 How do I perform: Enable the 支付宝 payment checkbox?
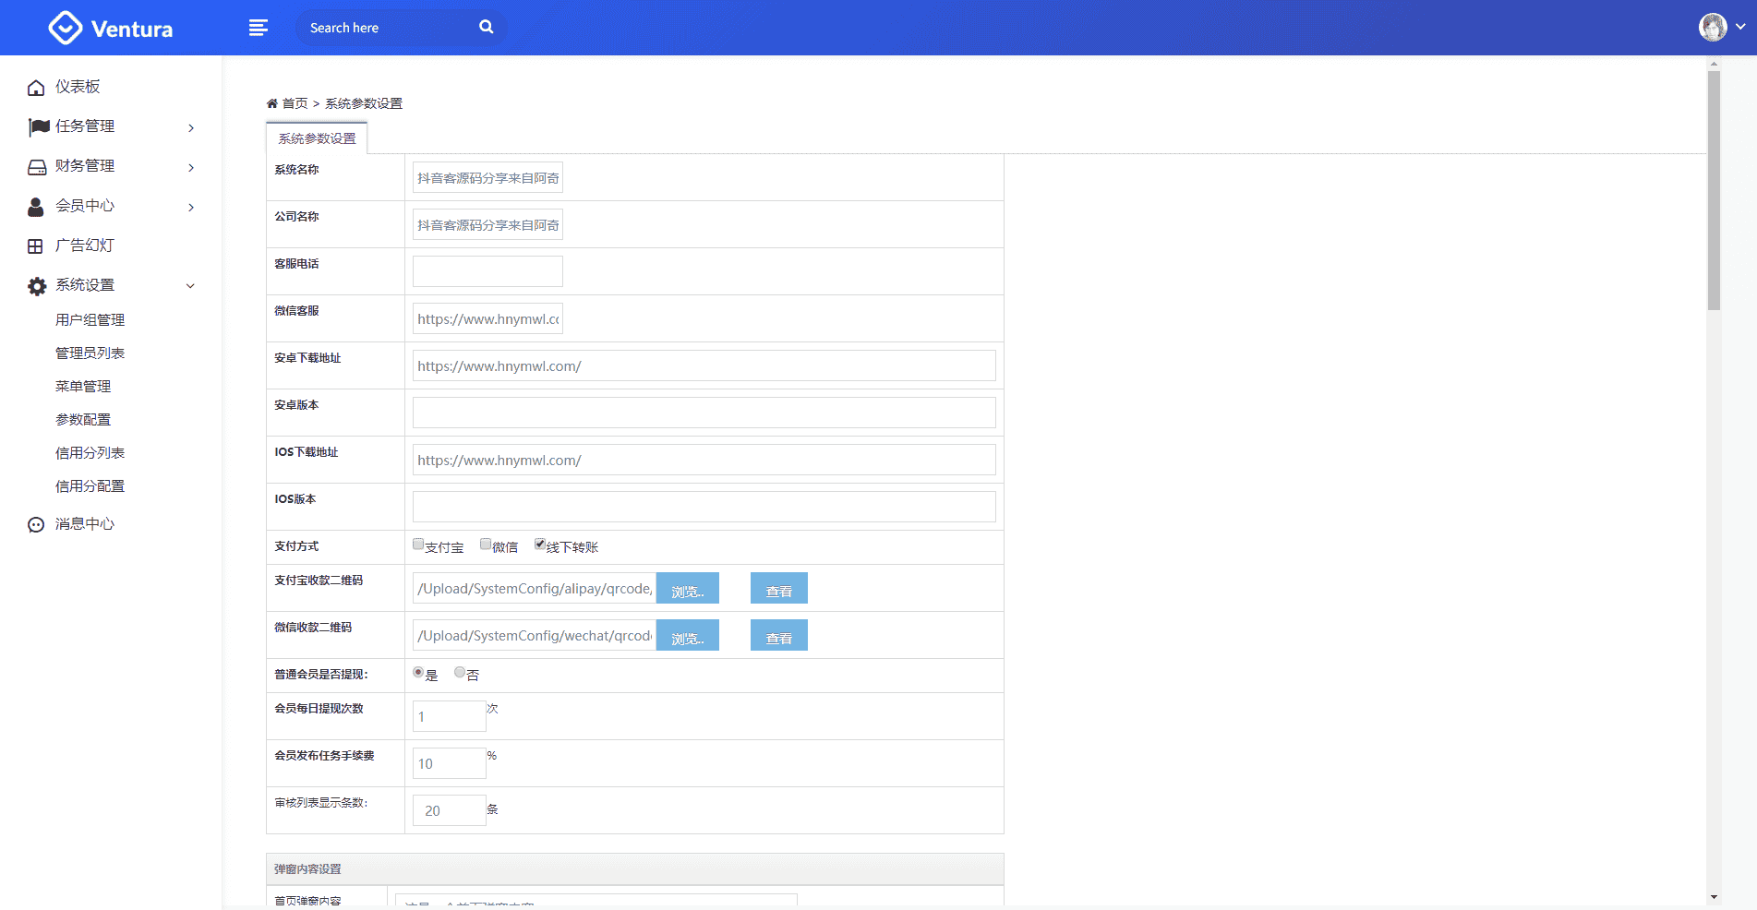[x=418, y=545]
